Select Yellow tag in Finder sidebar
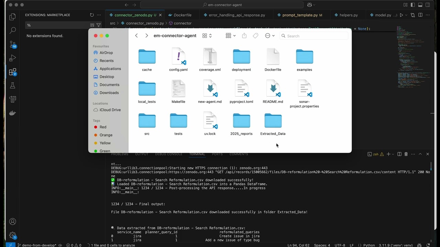The width and height of the screenshot is (440, 247). point(105,143)
